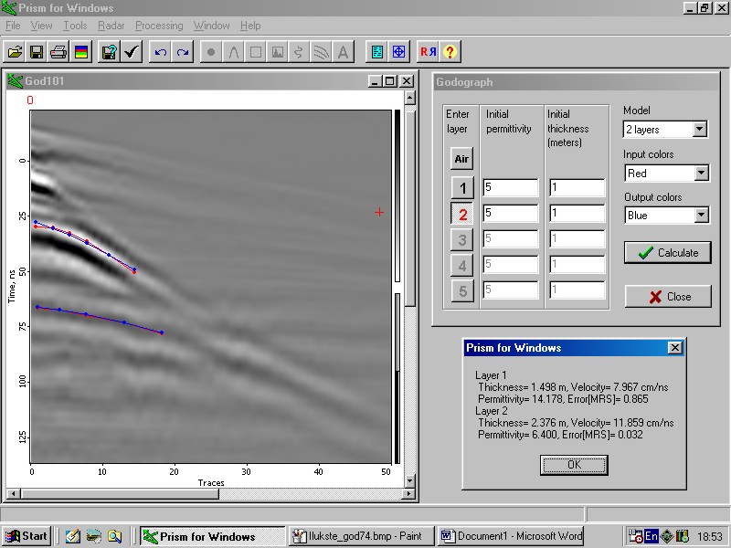Click 'Thickness= 2.376 m' result text
731x548 pixels.
(521, 423)
